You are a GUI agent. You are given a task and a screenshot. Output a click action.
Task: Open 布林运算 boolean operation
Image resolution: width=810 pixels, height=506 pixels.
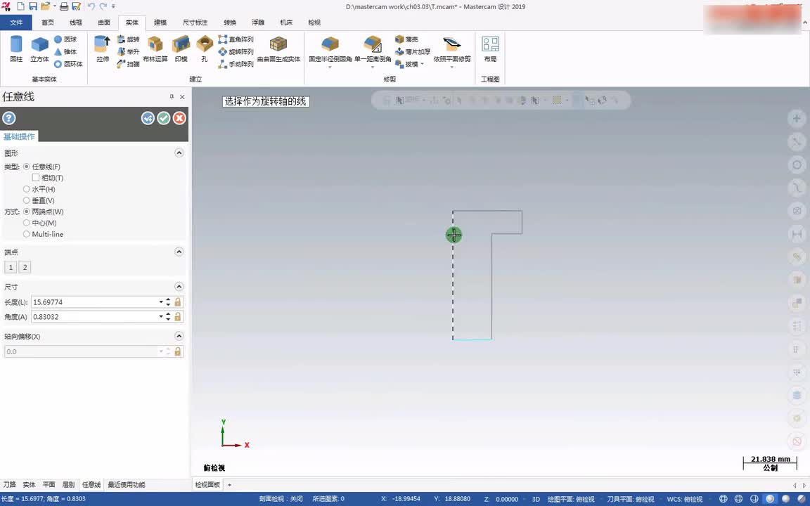155,48
